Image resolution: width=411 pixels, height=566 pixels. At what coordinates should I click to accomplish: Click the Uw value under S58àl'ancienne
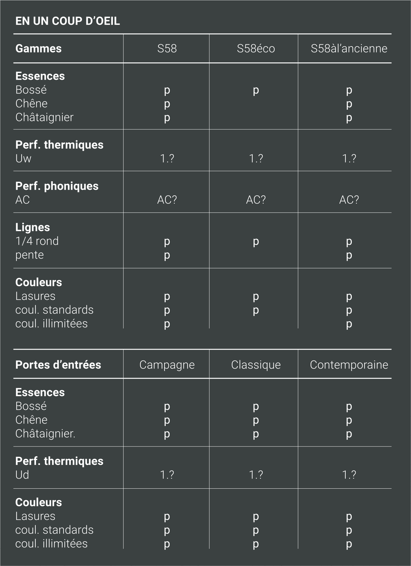(349, 158)
